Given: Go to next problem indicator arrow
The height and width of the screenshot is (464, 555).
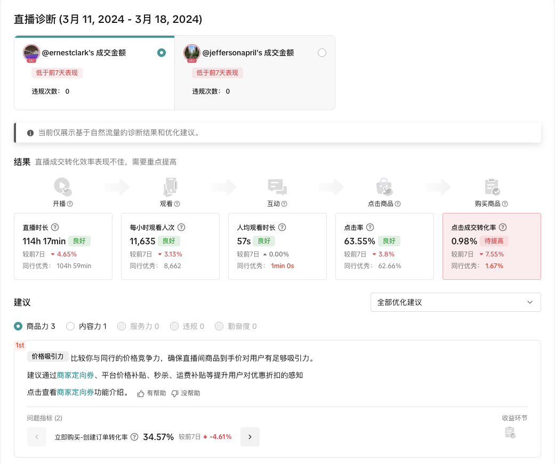Looking at the screenshot, I should [250, 437].
